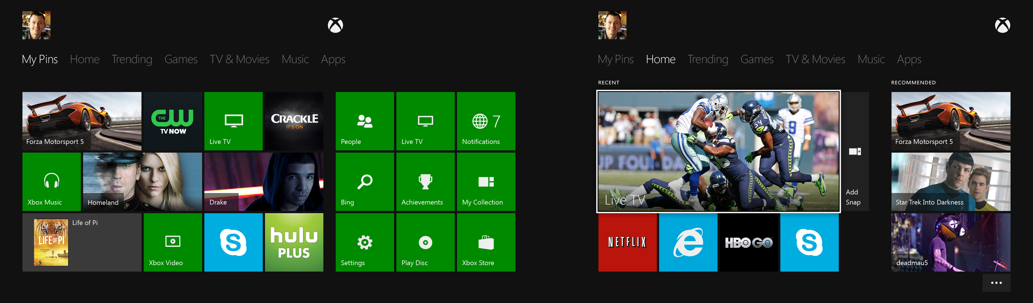Launch Xbox Music headphones tile
Viewport: 1033px width, 303px height.
pyautogui.click(x=51, y=182)
